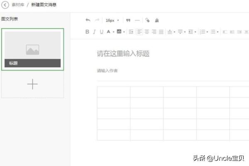The height and width of the screenshot is (166, 249).
Task: Open the font color dropdown arrow
Action: [114, 32]
